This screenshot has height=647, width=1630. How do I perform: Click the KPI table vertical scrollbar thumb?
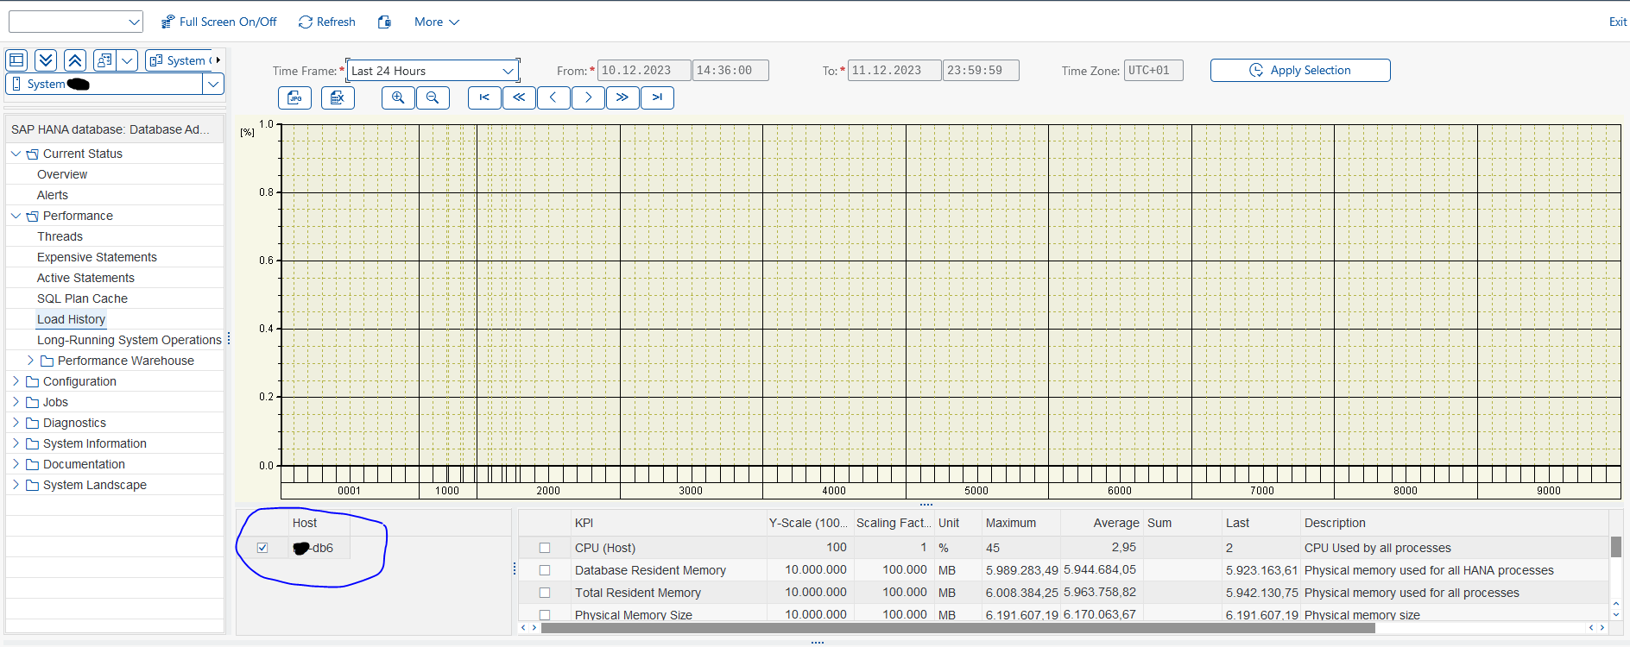pyautogui.click(x=1616, y=547)
